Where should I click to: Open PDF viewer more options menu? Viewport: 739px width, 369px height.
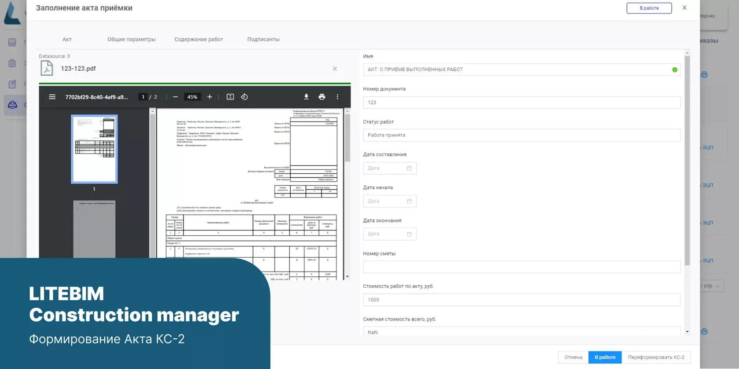coord(337,97)
